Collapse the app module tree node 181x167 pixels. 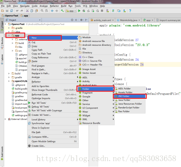coord(9,36)
